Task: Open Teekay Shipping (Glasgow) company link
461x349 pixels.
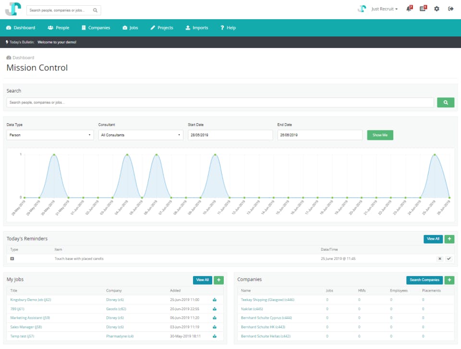Action: [x=267, y=300]
